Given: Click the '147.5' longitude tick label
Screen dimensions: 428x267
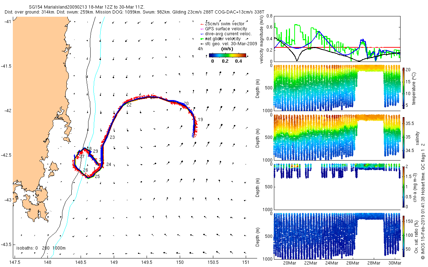Looking at the screenshot, I should [x=14, y=263].
